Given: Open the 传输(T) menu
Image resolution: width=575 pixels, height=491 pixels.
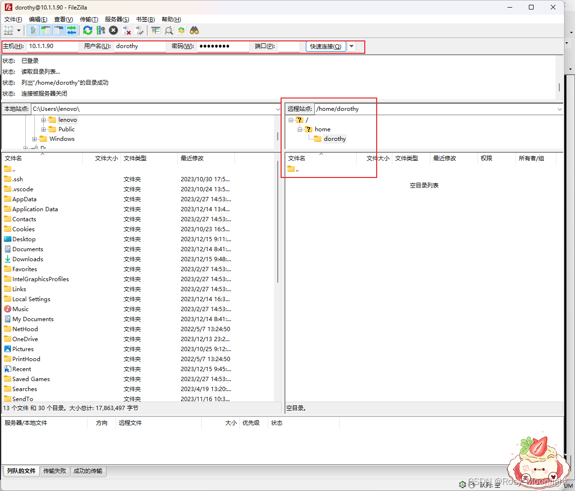Looking at the screenshot, I should tap(89, 20).
